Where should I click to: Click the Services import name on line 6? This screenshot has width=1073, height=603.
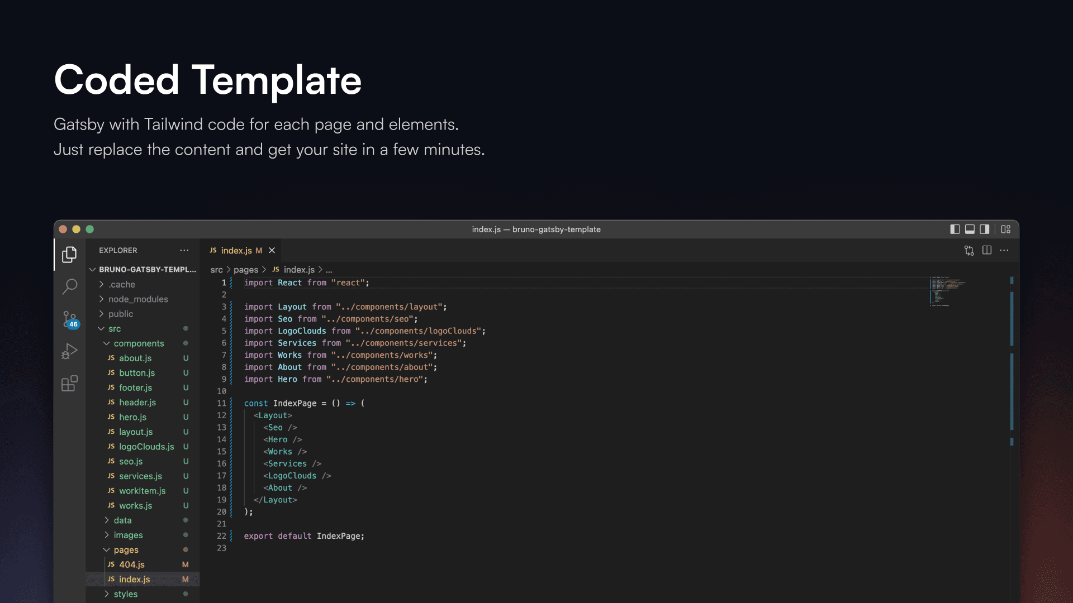pyautogui.click(x=297, y=343)
